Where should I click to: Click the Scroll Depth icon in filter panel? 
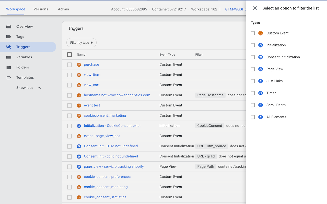click(261, 105)
